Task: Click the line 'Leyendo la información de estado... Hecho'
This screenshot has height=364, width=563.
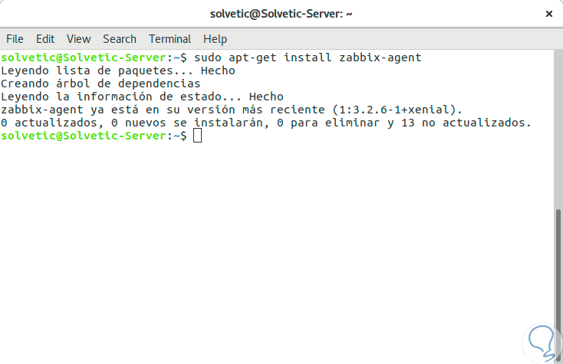Action: 142,97
